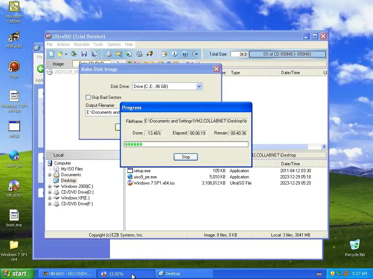Toggle the Skip Bad Sectors checkbox
The height and width of the screenshot is (279, 373).
tap(88, 97)
